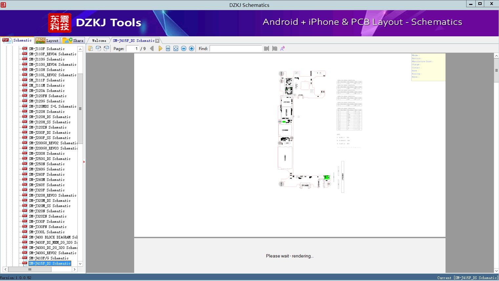Open SM-J120ZN Schematic entry
This screenshot has height=281, width=499.
pos(48,127)
